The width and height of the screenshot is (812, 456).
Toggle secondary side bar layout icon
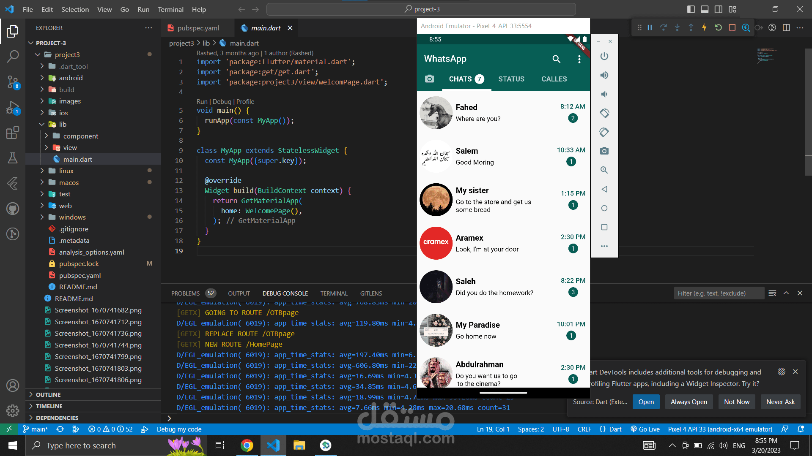pos(719,9)
